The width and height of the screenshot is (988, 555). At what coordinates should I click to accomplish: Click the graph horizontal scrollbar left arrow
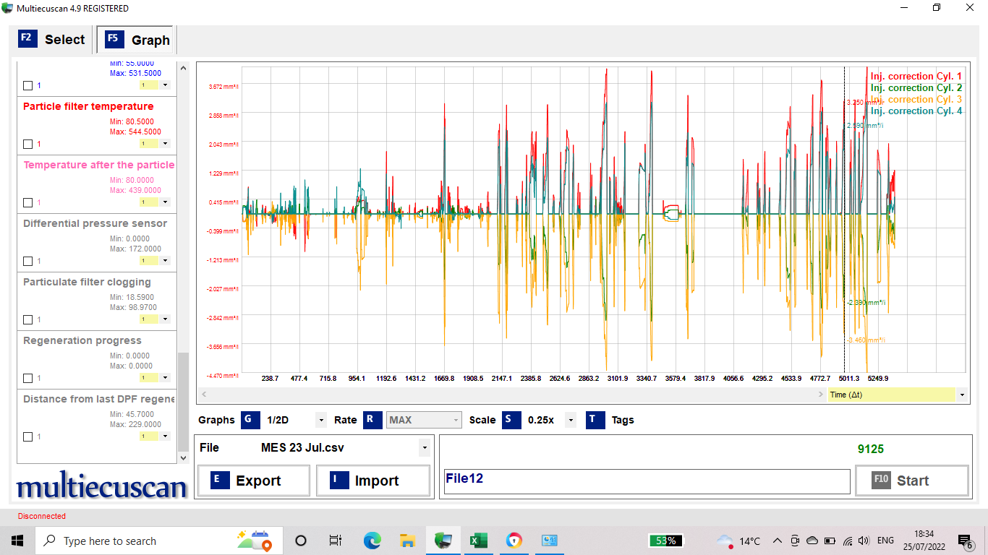pos(204,395)
